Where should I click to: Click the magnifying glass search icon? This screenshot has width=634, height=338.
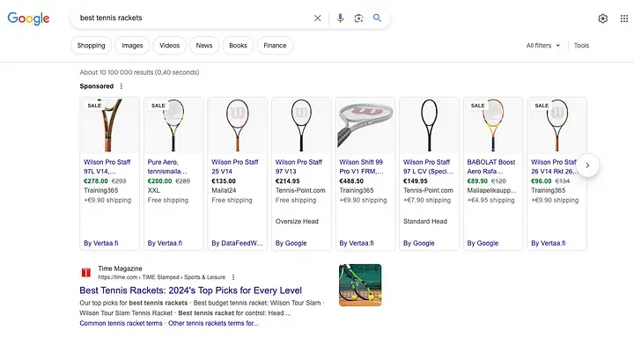coord(377,18)
